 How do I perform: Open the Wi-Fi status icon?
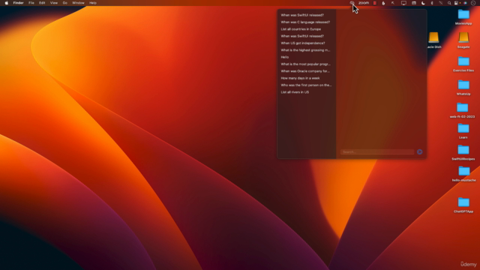441,3
